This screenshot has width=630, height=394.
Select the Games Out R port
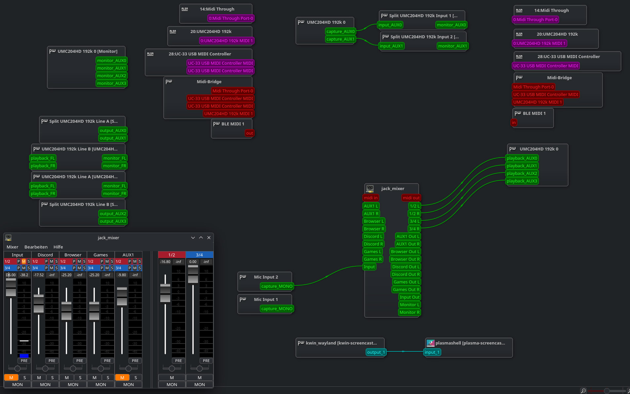406,289
